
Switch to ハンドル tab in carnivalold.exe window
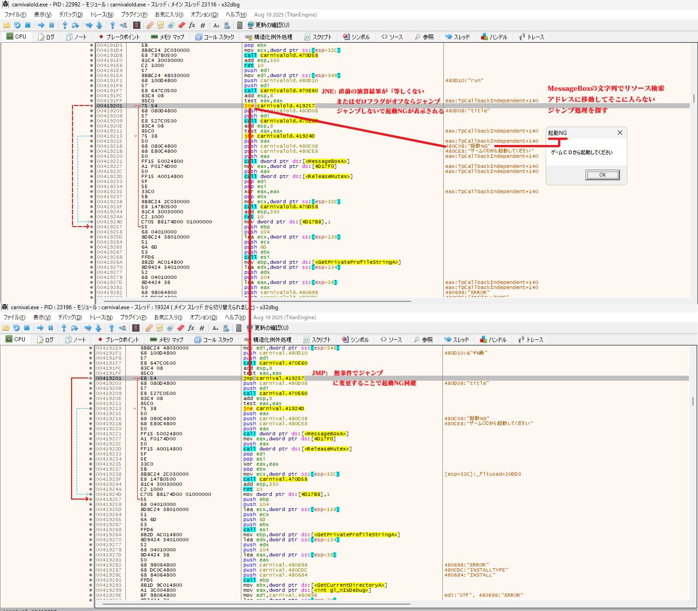[494, 37]
